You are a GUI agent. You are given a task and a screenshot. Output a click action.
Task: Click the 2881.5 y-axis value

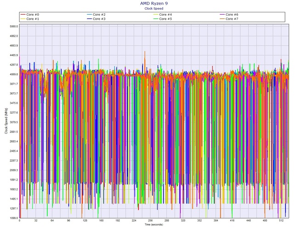click(x=14, y=132)
